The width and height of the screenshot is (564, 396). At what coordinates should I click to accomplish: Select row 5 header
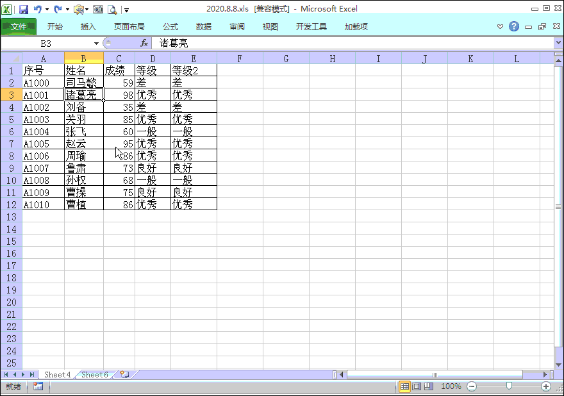12,119
